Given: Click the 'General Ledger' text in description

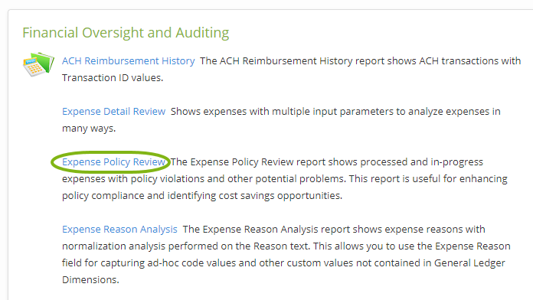Looking at the screenshot, I should coord(469,263).
